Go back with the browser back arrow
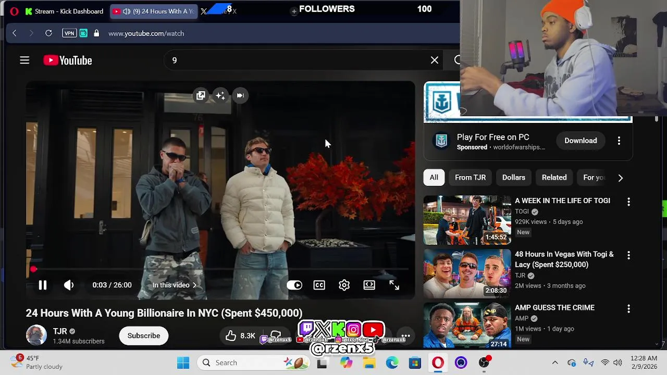 point(15,33)
